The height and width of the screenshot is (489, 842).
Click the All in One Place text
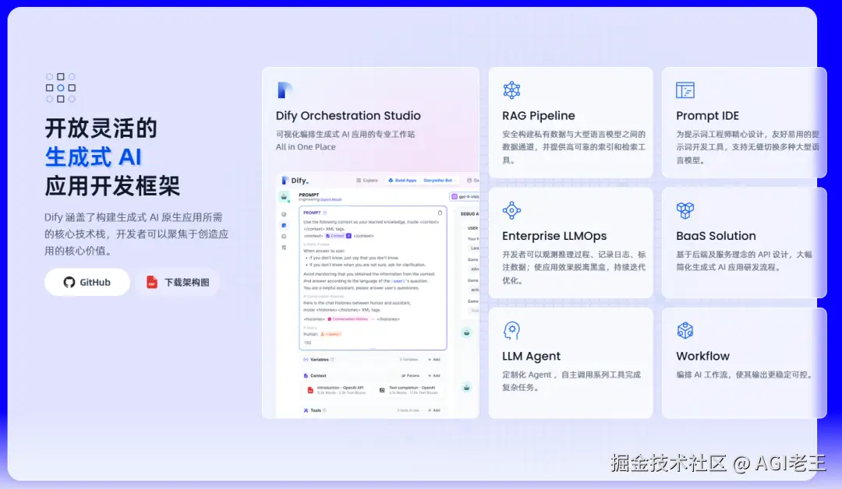[306, 147]
